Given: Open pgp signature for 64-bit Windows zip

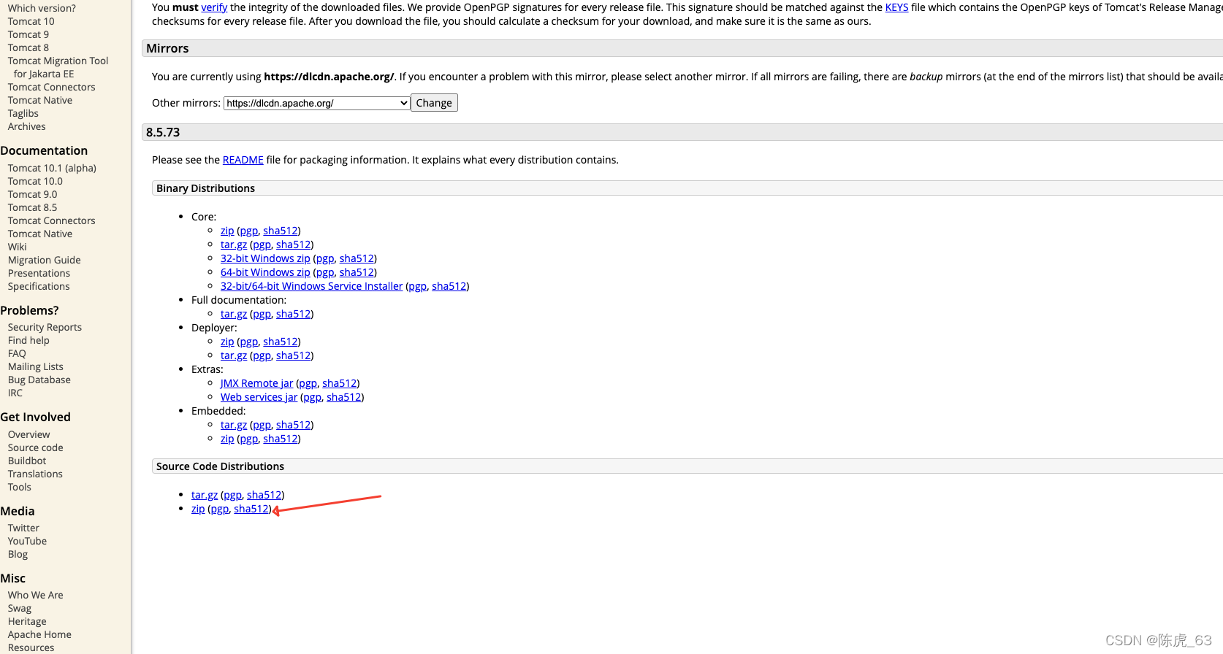Looking at the screenshot, I should click(325, 272).
